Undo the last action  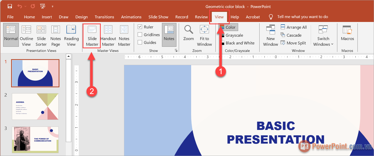coord(20,6)
